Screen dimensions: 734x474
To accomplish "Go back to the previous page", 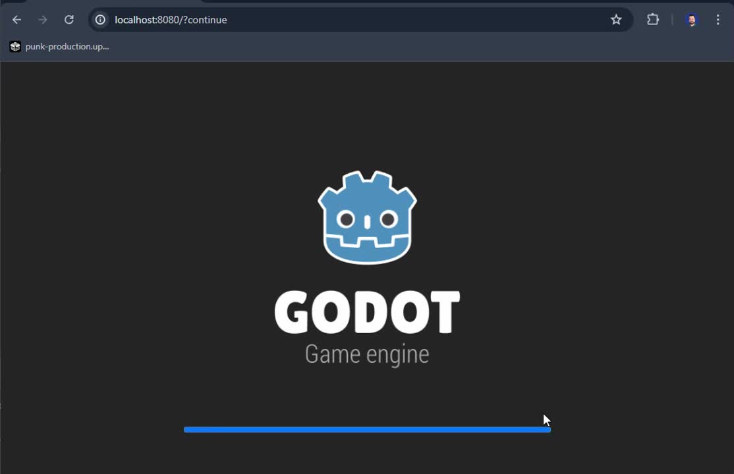I will point(17,20).
